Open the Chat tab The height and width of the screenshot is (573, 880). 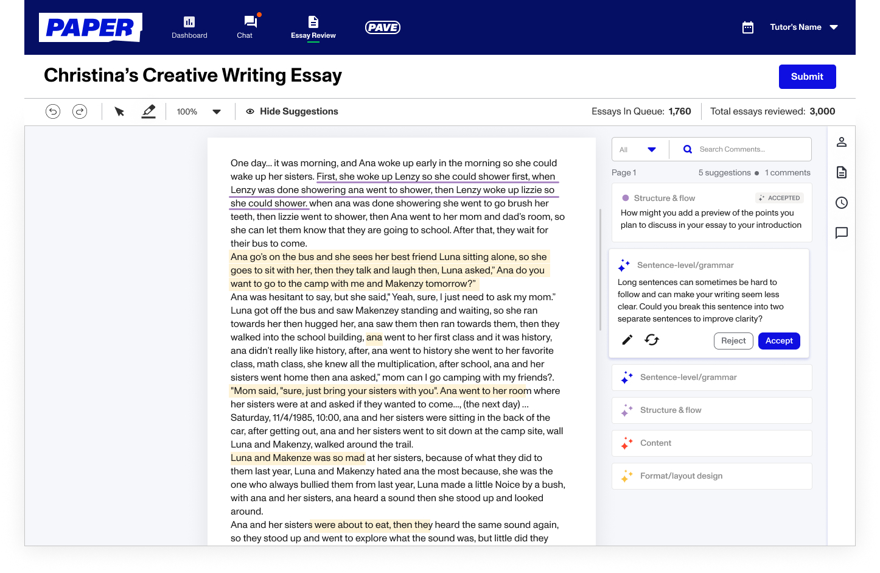245,27
